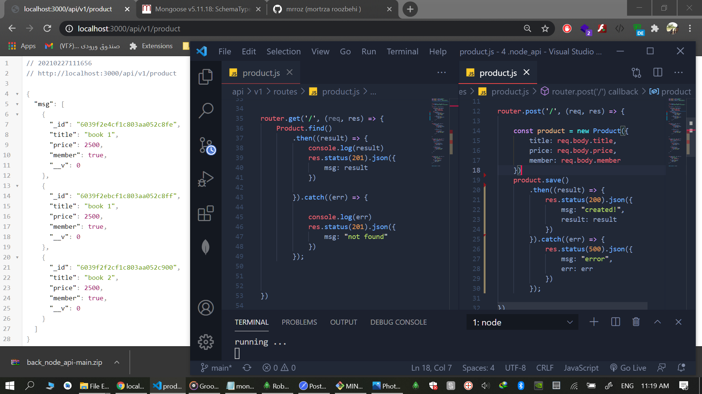Open the Explorer view in VS Code

click(205, 77)
